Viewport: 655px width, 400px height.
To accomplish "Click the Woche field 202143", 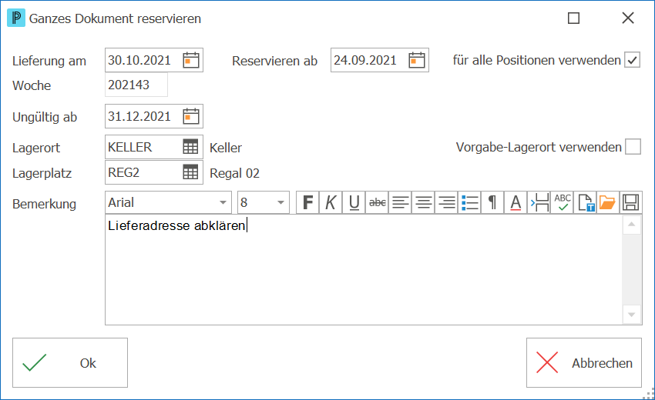I will click(x=136, y=85).
